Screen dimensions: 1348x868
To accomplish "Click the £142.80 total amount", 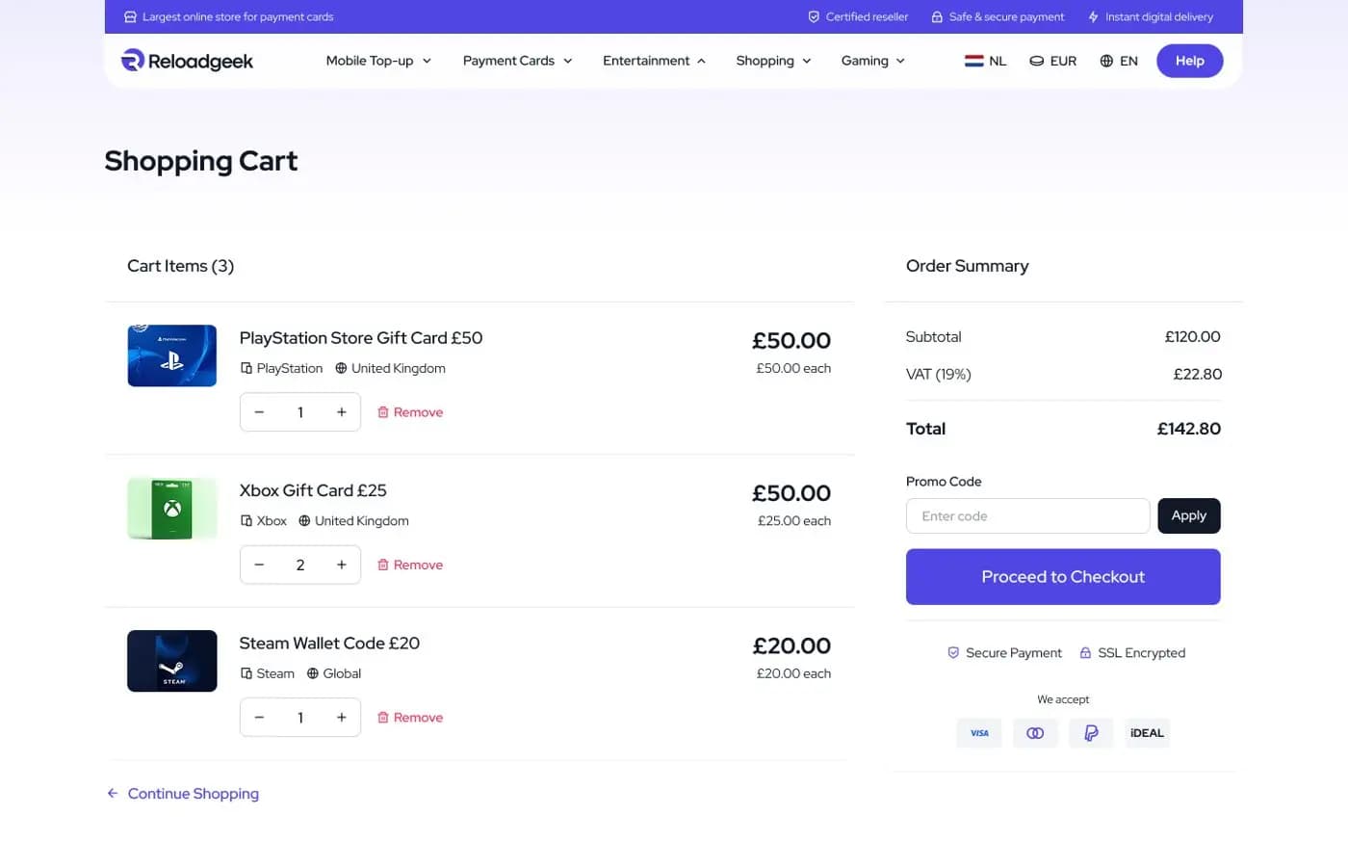I will (1188, 429).
